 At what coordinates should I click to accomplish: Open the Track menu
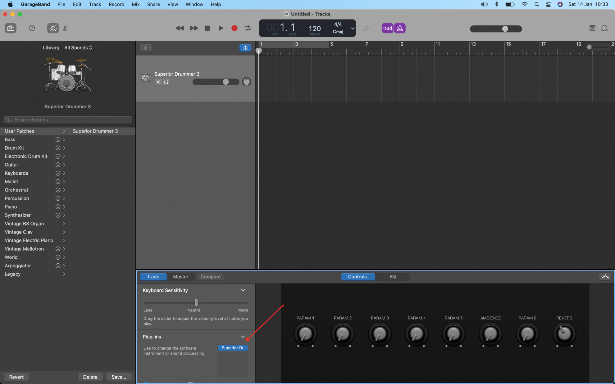95,4
